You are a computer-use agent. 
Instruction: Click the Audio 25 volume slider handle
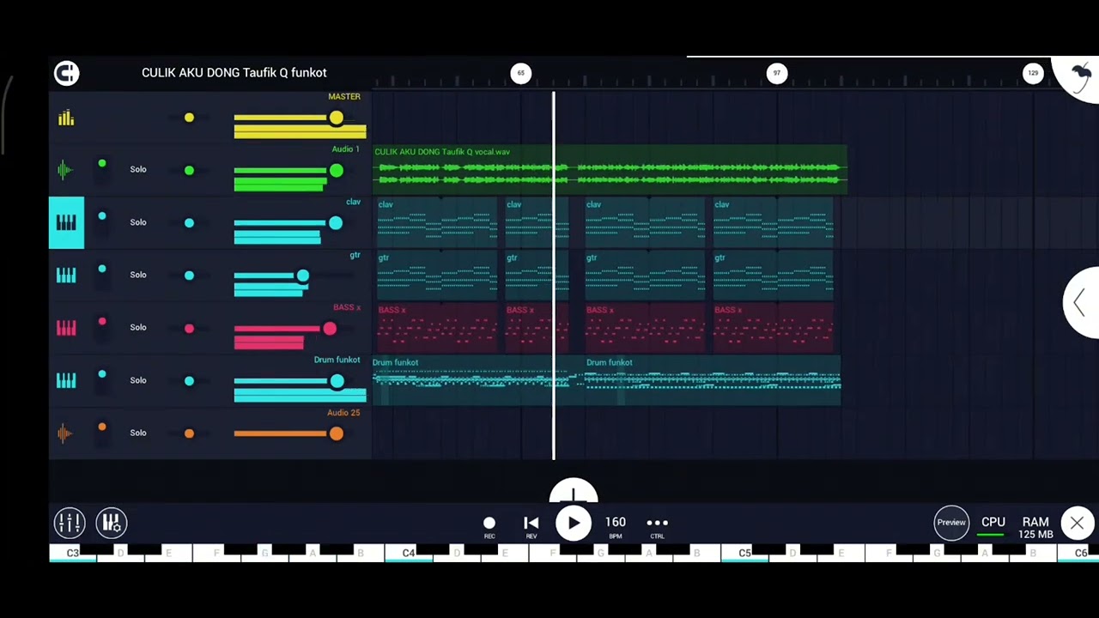[x=336, y=433]
